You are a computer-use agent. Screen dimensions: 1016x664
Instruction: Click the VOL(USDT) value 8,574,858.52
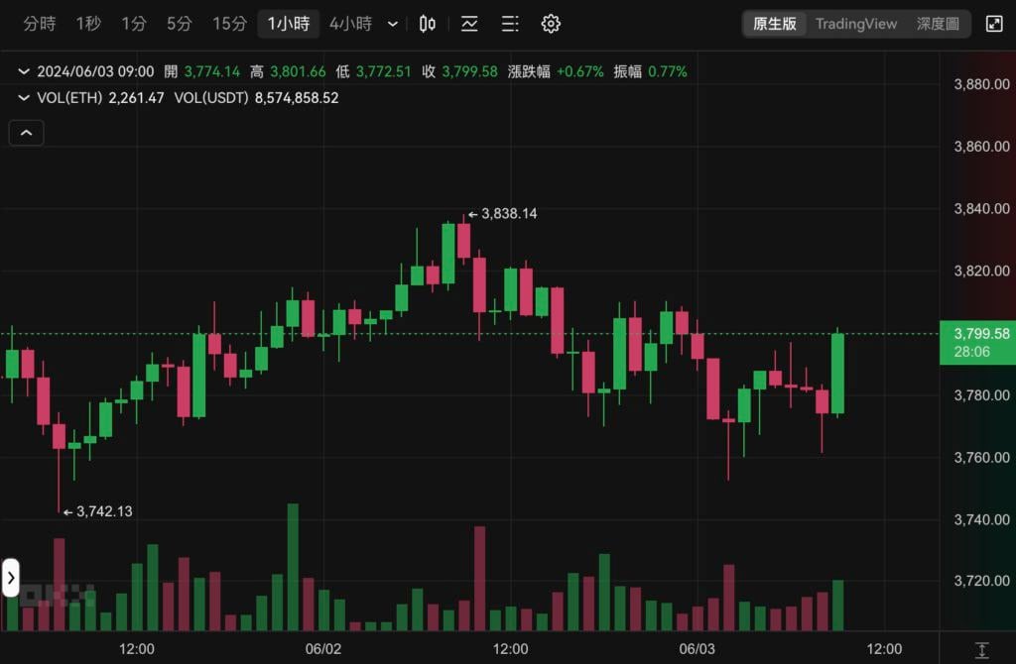(x=296, y=98)
